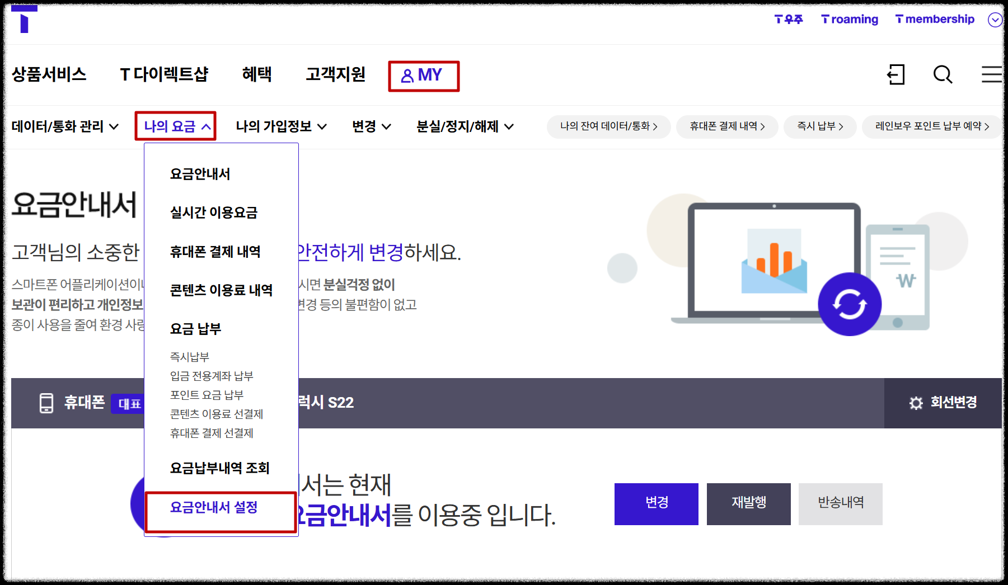1008x585 pixels.
Task: Expand 나의 가입정보 dropdown
Action: point(281,126)
